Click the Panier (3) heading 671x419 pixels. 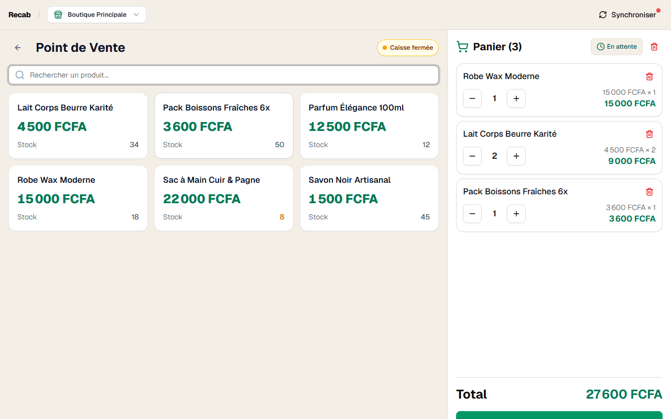point(497,47)
